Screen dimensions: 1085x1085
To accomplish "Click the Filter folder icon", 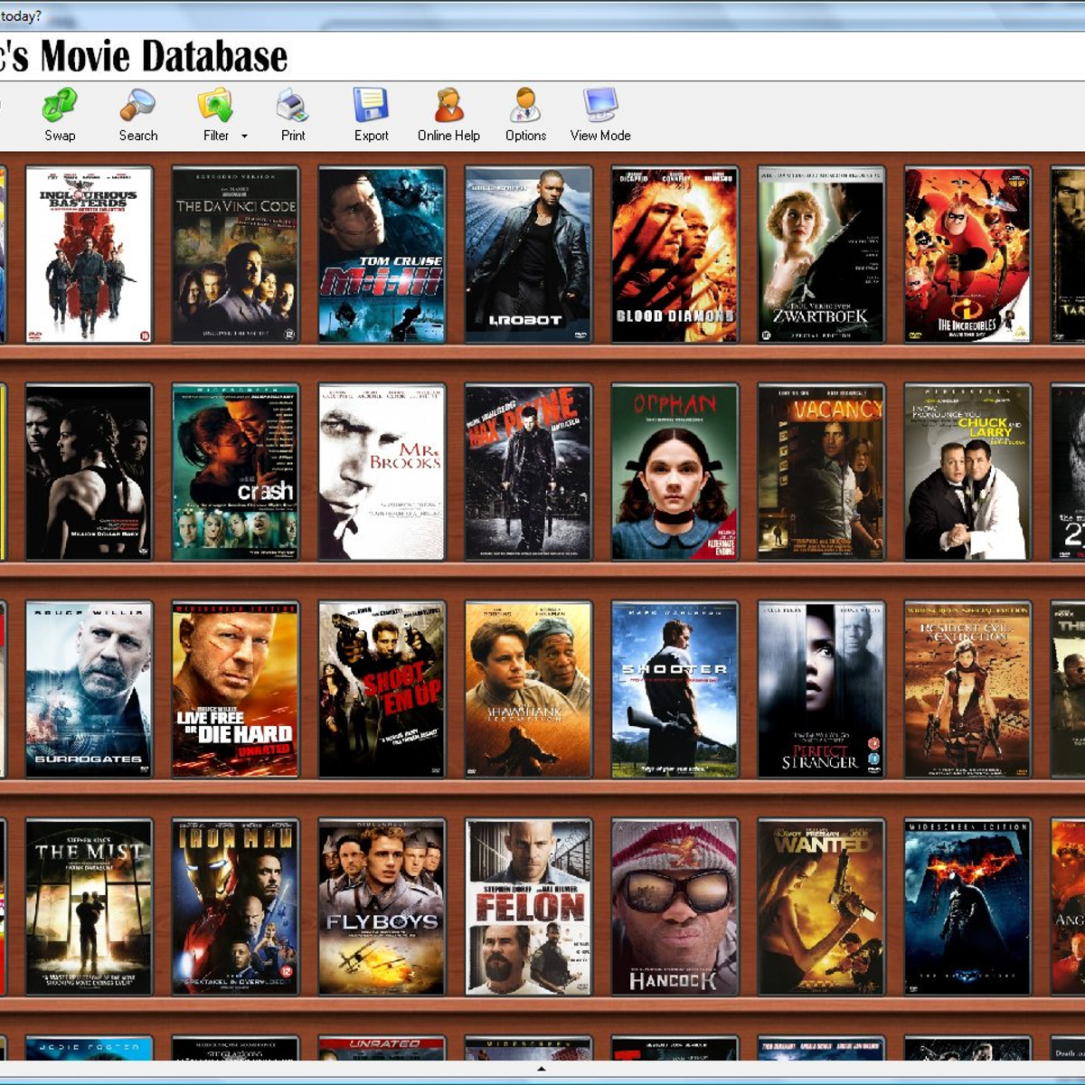I will [x=215, y=107].
